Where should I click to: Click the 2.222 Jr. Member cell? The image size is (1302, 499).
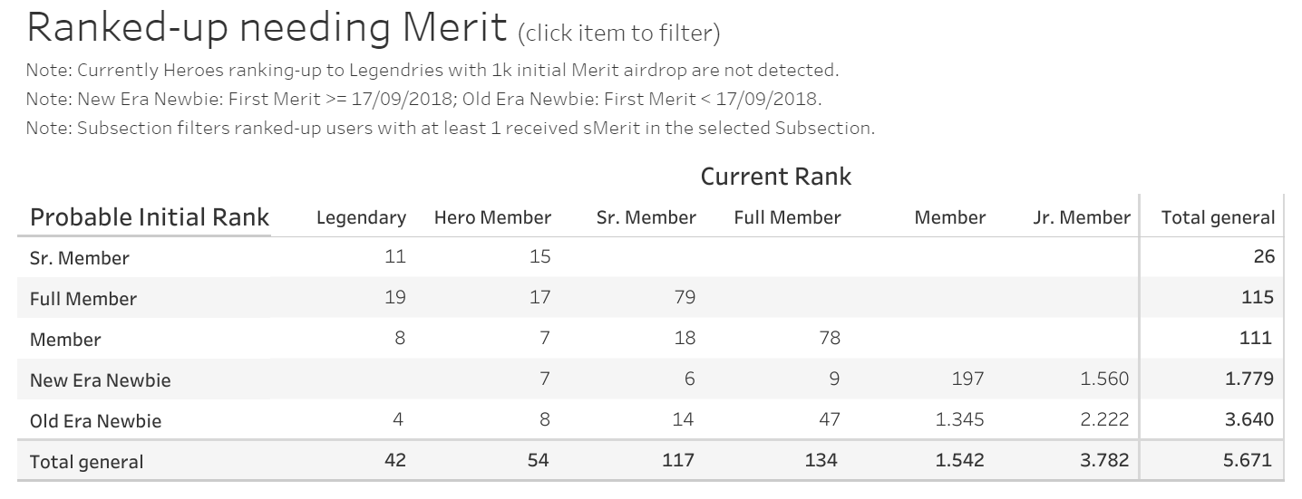pos(1104,419)
